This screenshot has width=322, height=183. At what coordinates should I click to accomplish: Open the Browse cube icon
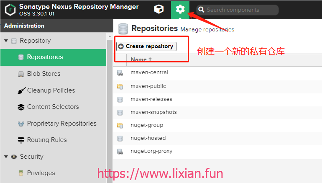159,9
